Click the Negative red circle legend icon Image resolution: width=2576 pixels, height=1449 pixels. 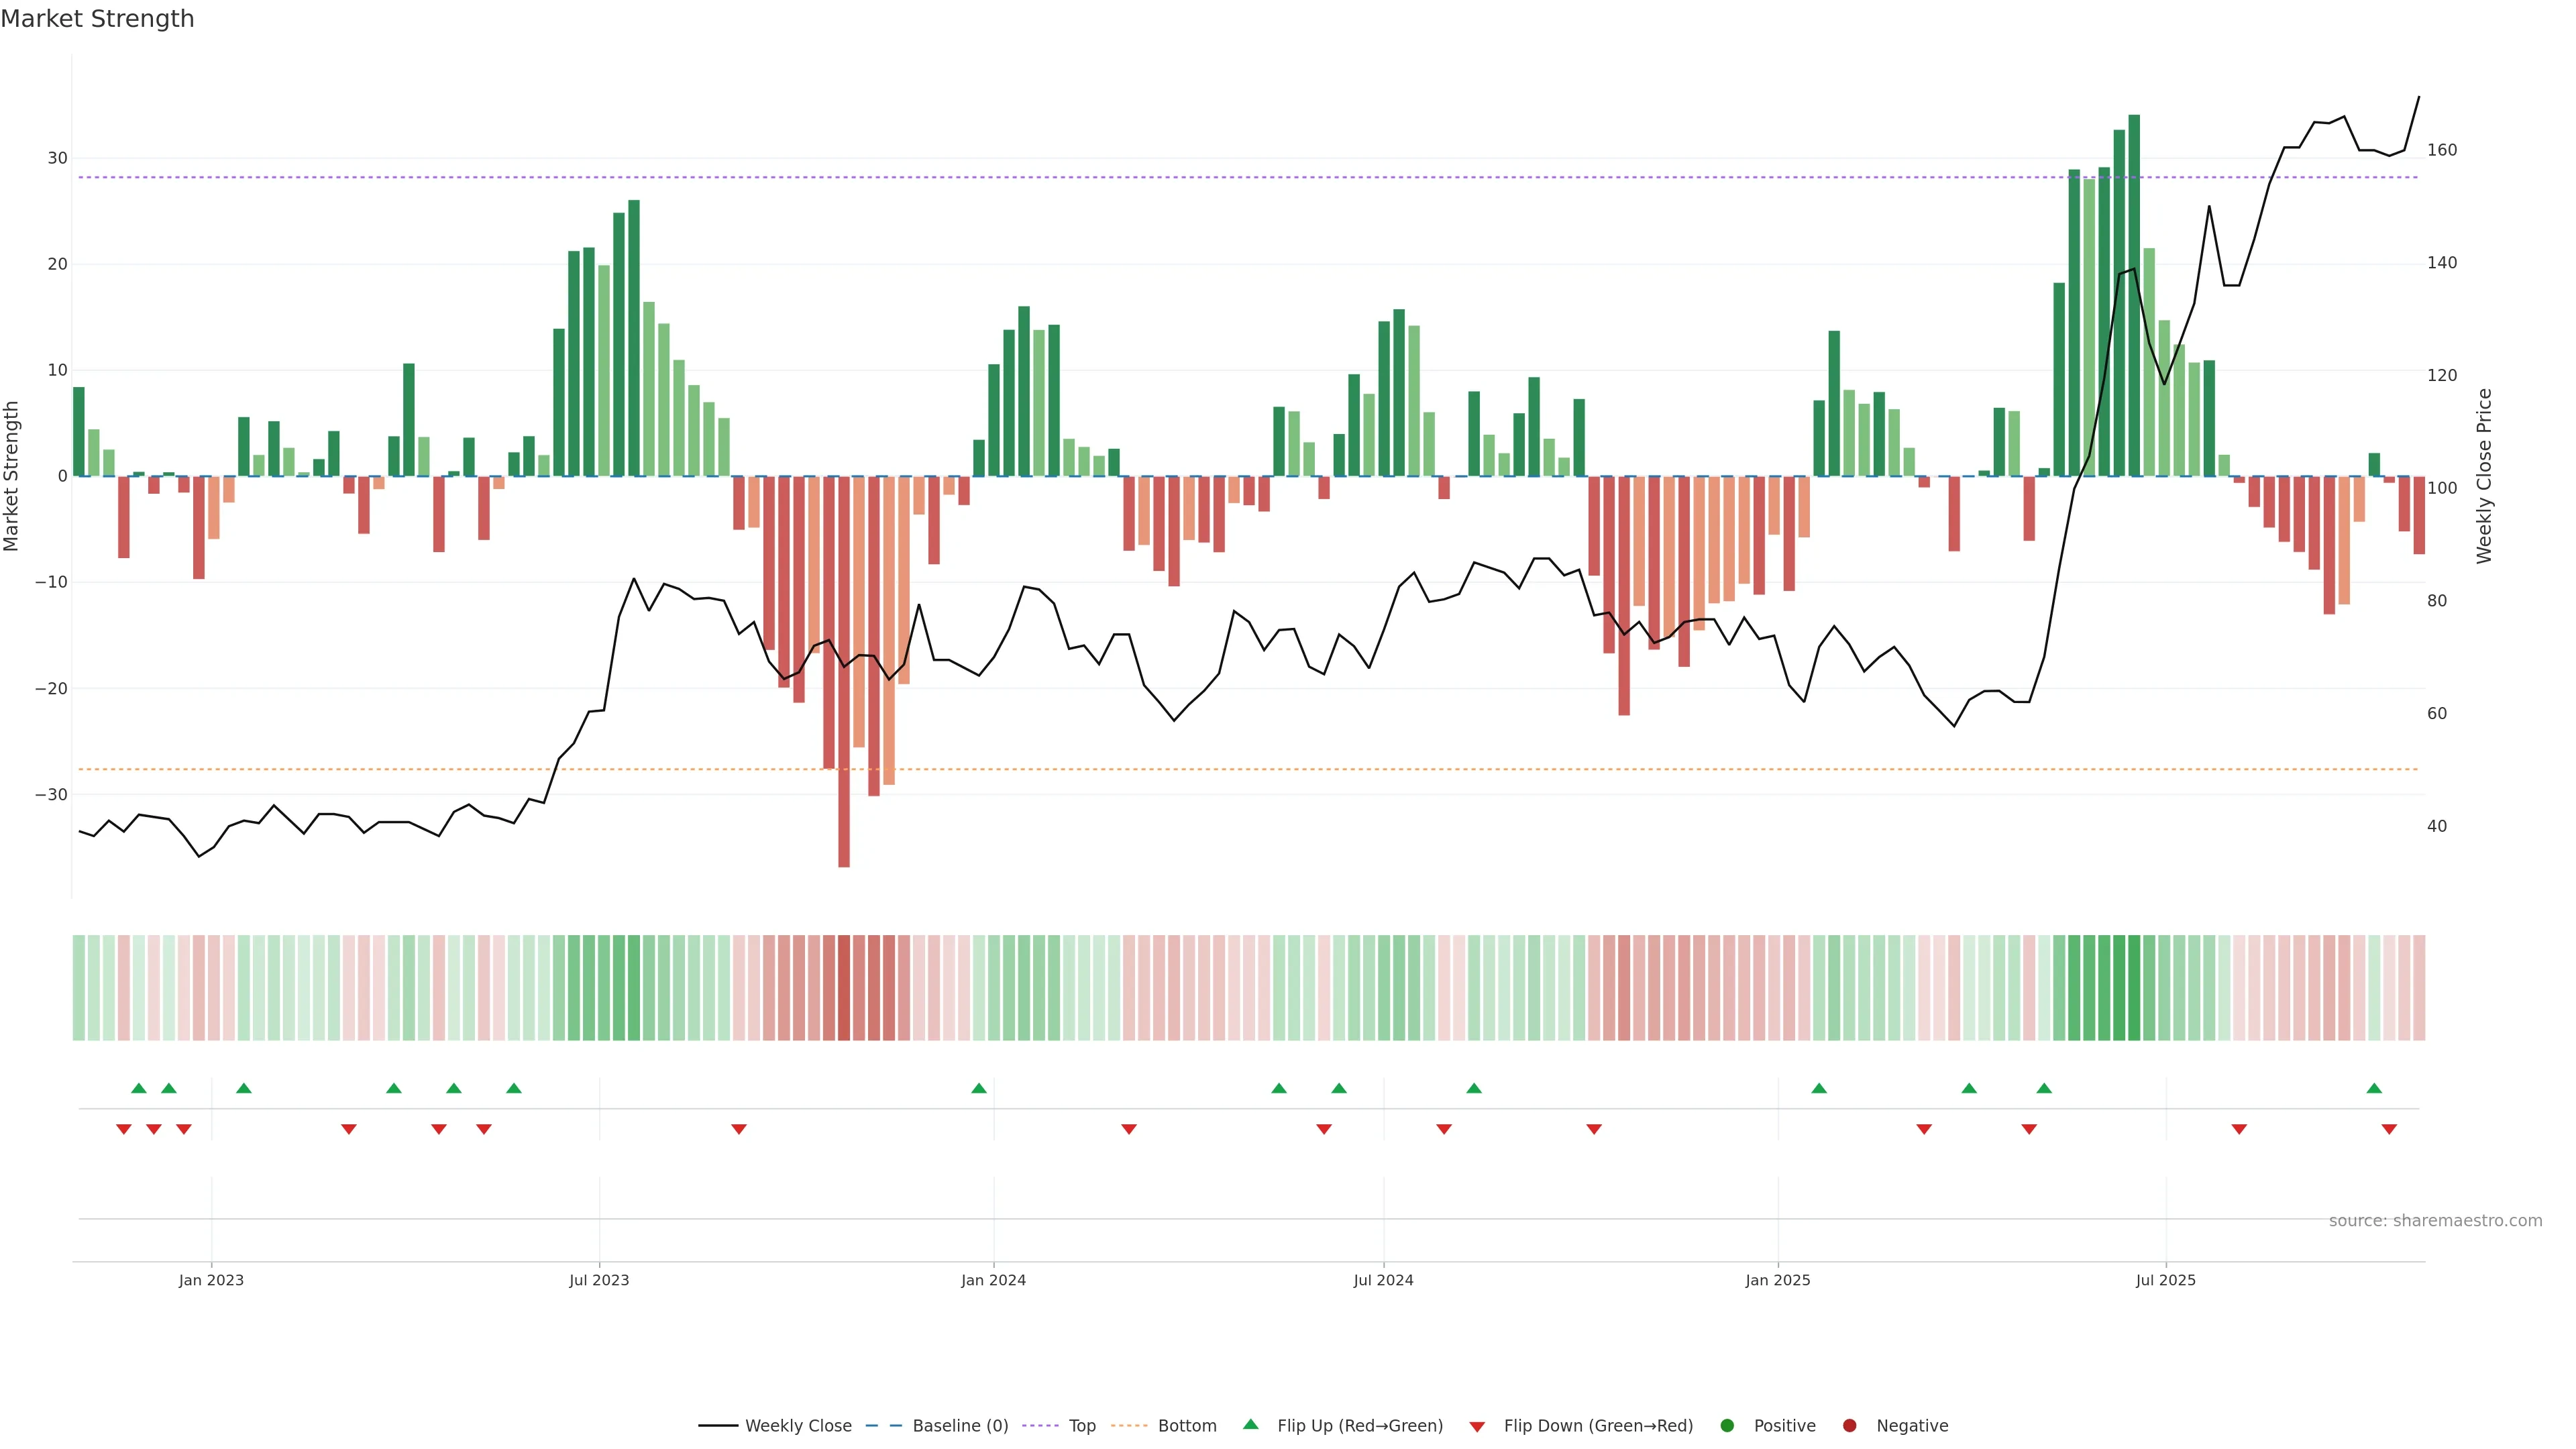[x=1849, y=1426]
